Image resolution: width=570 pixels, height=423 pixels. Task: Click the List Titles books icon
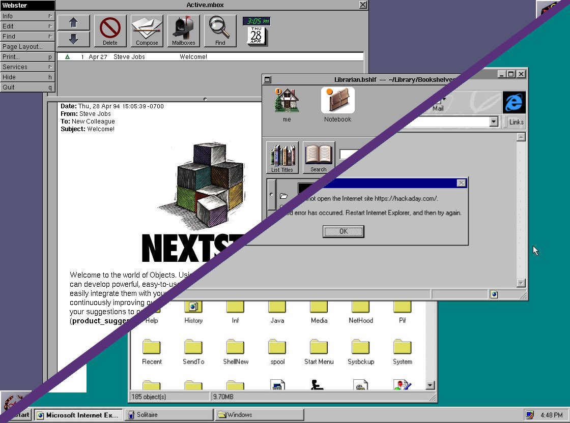coord(282,157)
